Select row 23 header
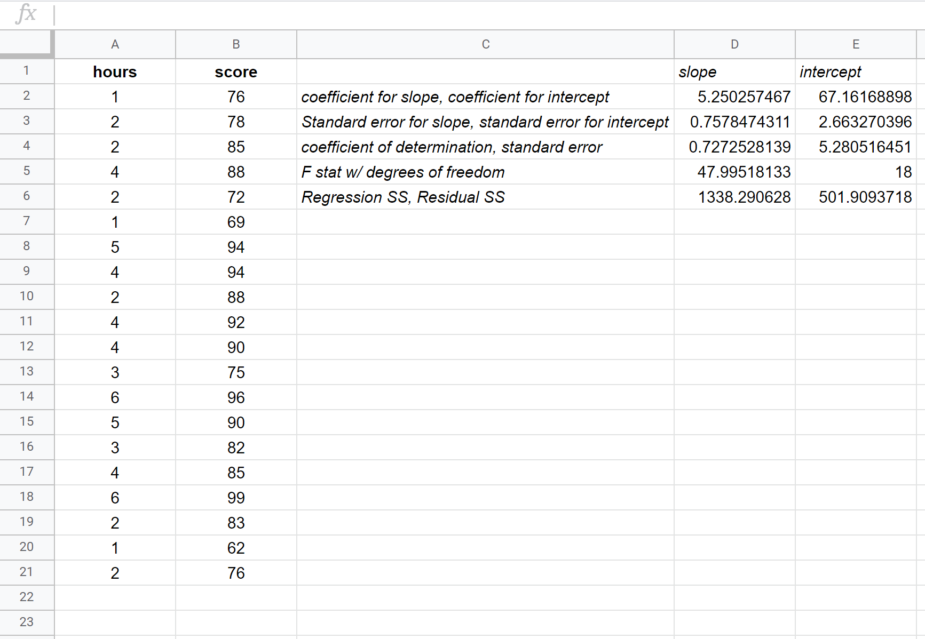The width and height of the screenshot is (925, 639). click(x=27, y=622)
